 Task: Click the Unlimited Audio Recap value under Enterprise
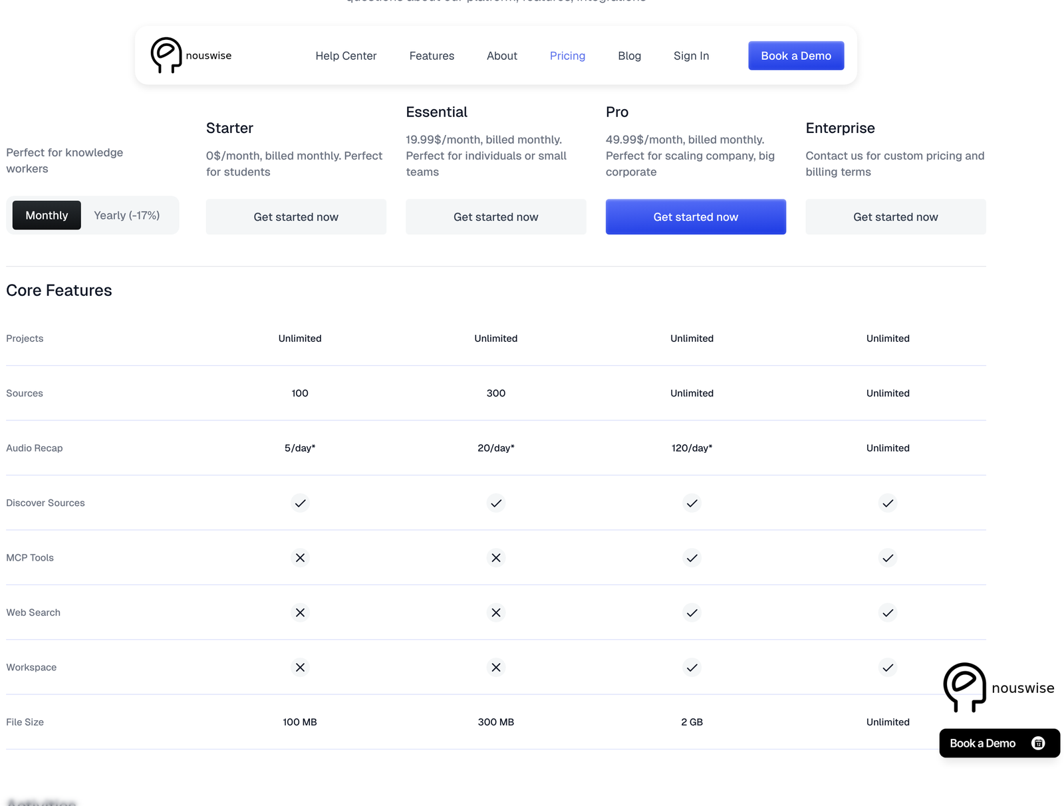pos(888,448)
